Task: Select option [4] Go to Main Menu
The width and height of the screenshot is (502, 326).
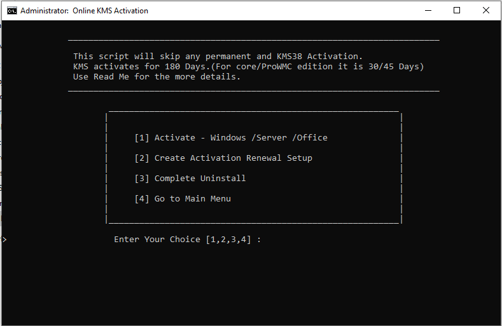Action: 183,199
